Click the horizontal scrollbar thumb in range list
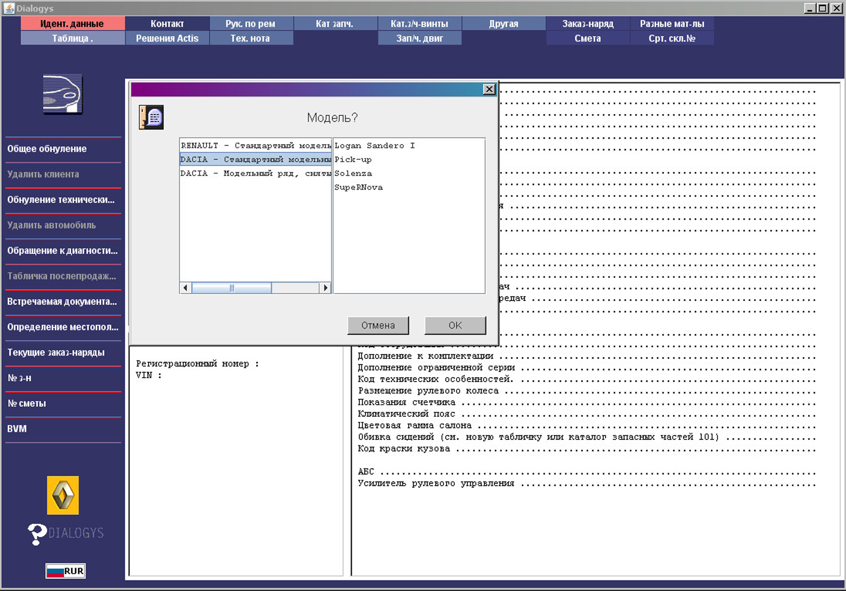 coord(232,288)
